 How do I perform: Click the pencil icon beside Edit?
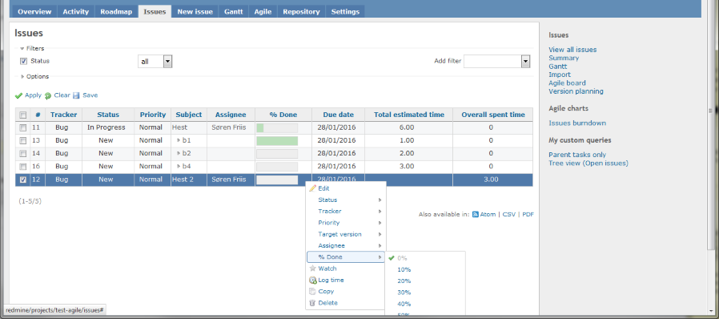point(313,188)
